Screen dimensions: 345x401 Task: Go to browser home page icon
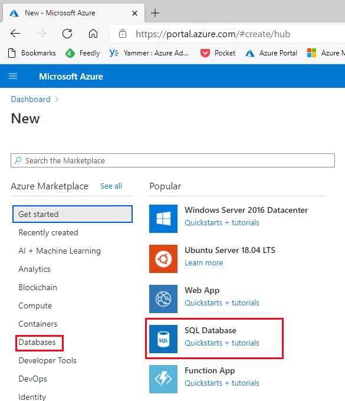click(93, 34)
